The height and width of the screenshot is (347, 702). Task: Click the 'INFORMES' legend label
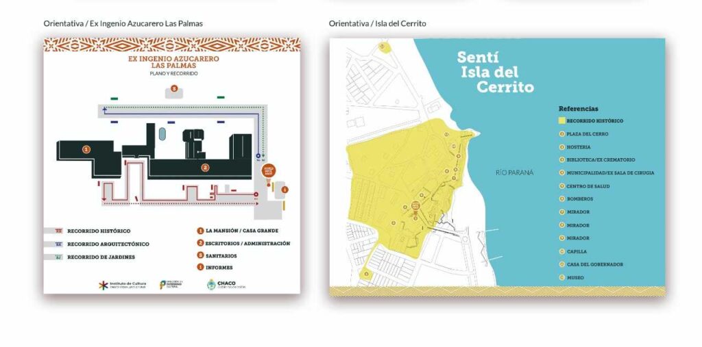219,268
